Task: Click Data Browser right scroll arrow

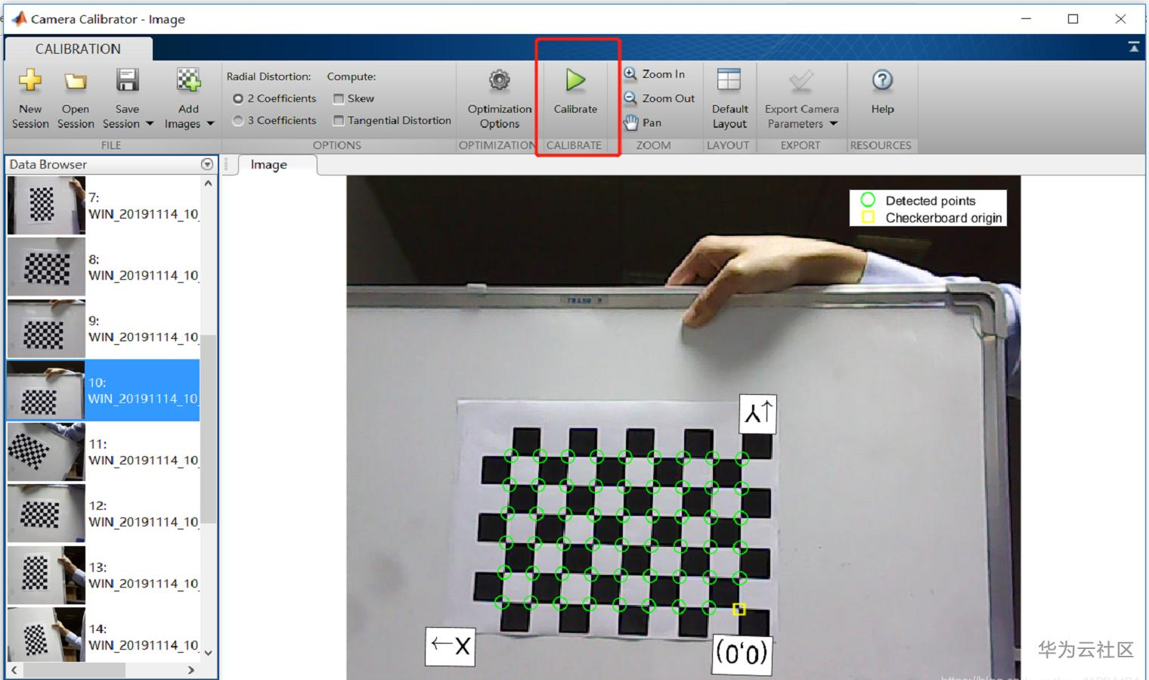Action: pyautogui.click(x=191, y=670)
